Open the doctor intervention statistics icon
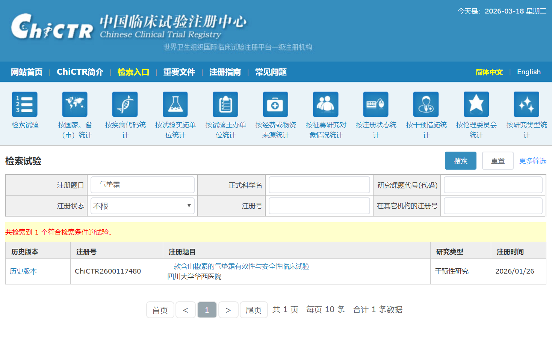The width and height of the screenshot is (552, 337). (x=426, y=104)
